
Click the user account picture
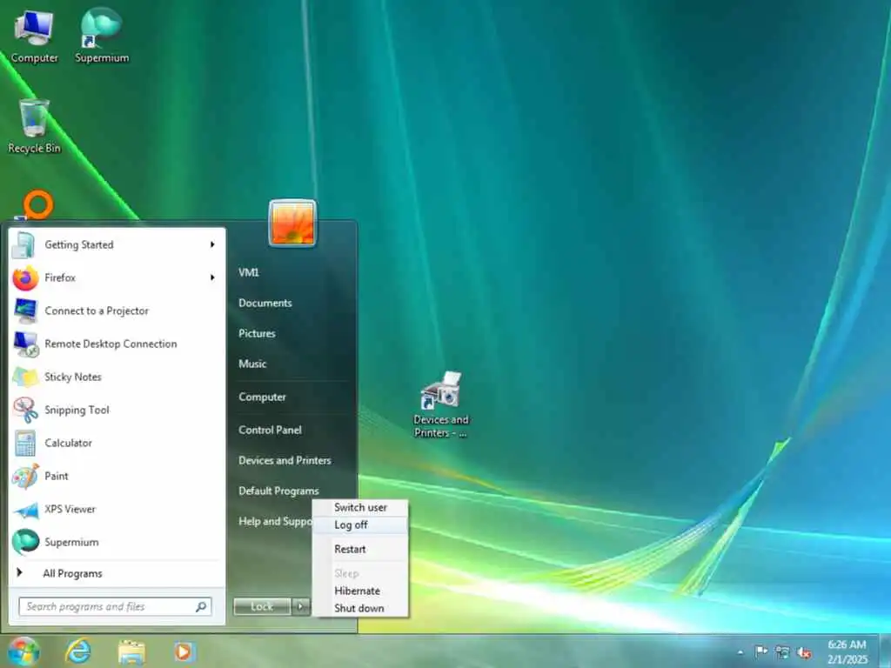(x=292, y=223)
